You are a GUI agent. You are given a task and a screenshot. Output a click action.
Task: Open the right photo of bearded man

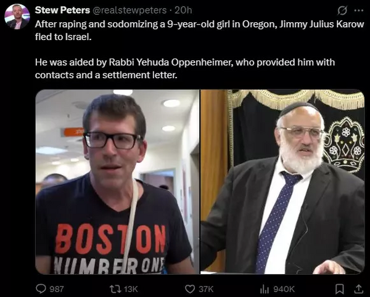coord(282,182)
